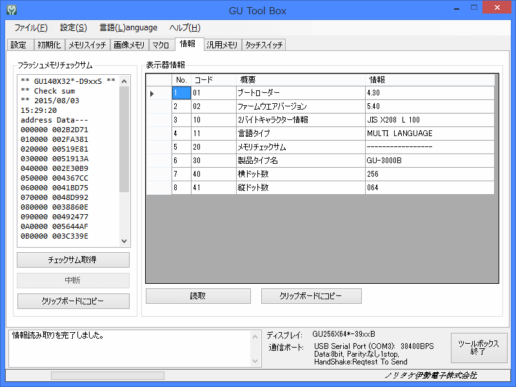Select the 情報 tab

[x=188, y=44]
